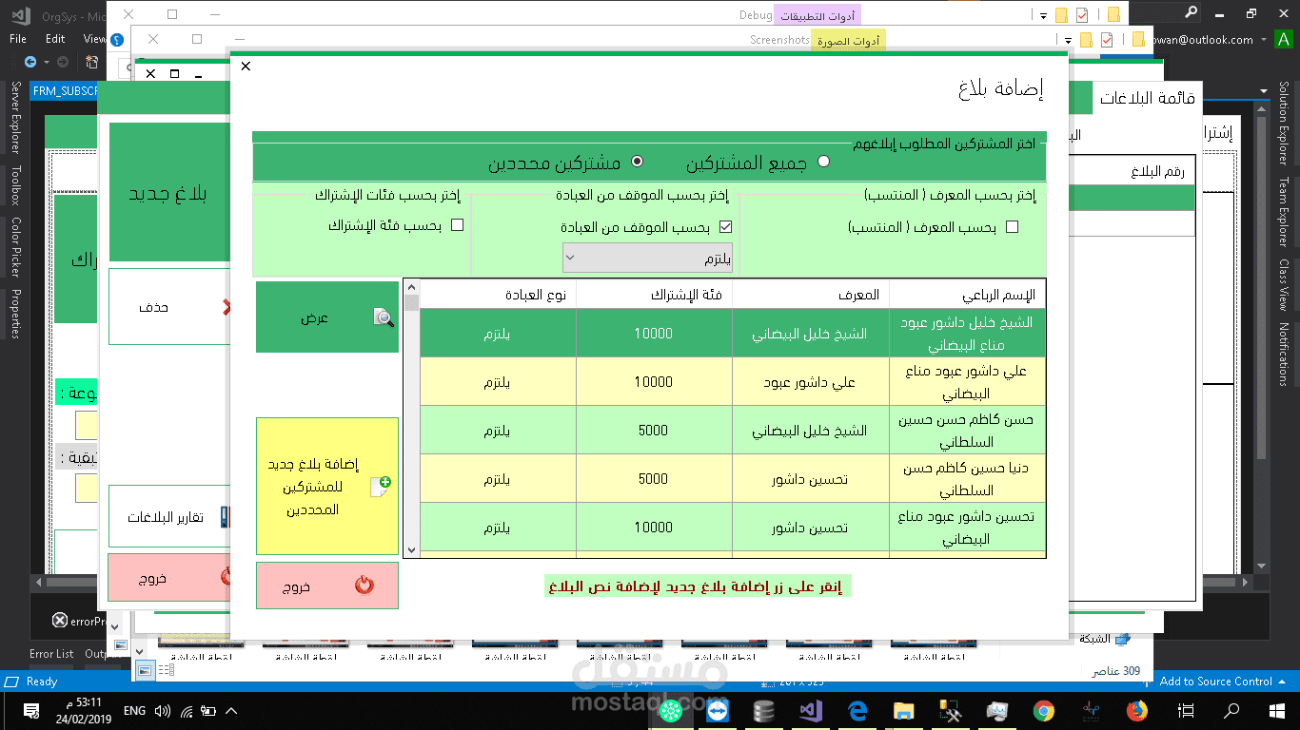
Task: Click the أدوات الصورة ribbon tab
Action: point(848,40)
